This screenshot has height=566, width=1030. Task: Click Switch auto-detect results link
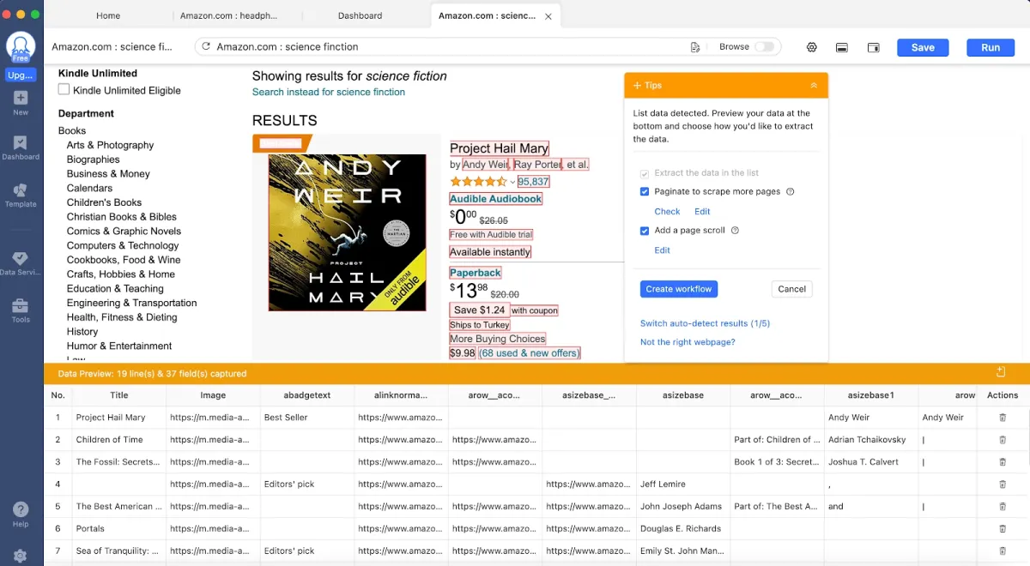(705, 323)
